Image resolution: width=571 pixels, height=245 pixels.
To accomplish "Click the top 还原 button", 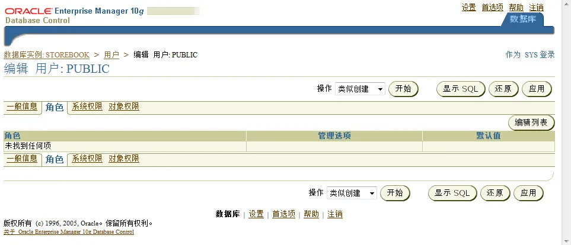I will (x=503, y=89).
